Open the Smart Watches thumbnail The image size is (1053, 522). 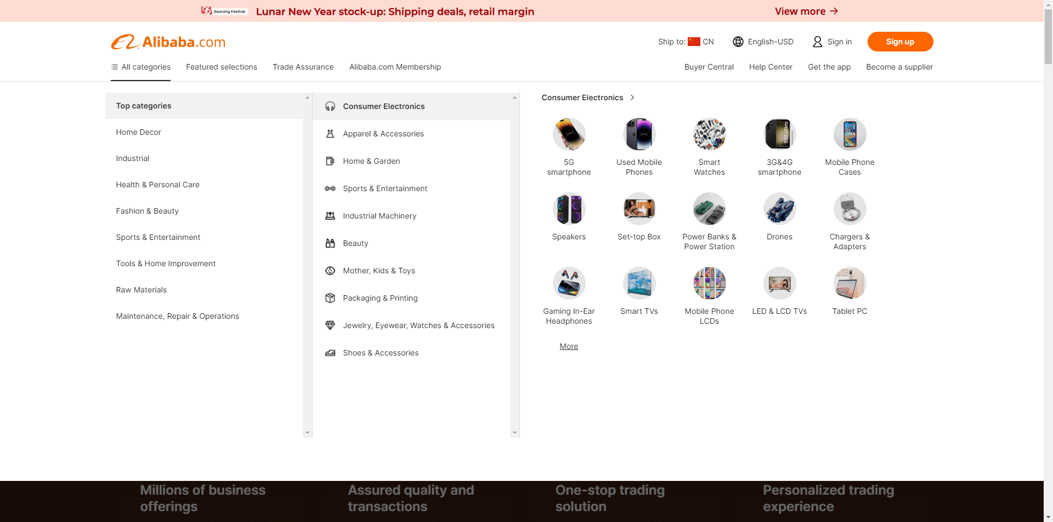[709, 134]
